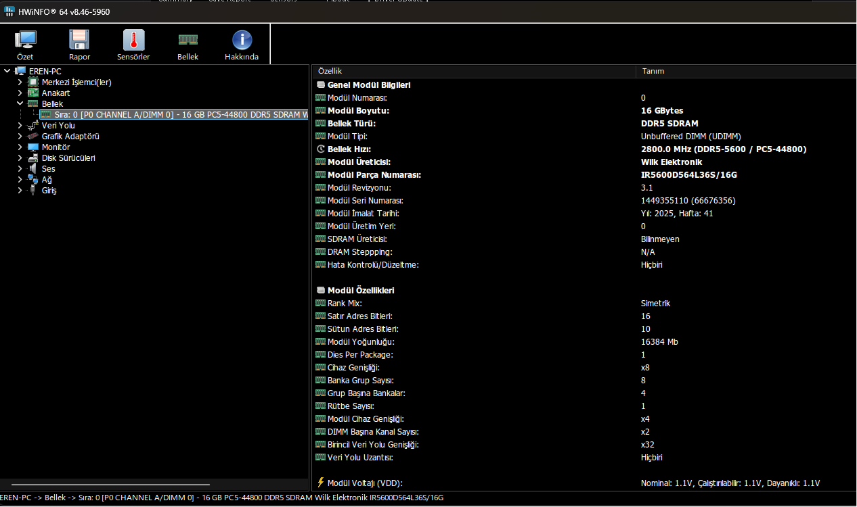Click the Hata Kontrolü/Düzeltme label
The image size is (857, 507).
pos(373,264)
